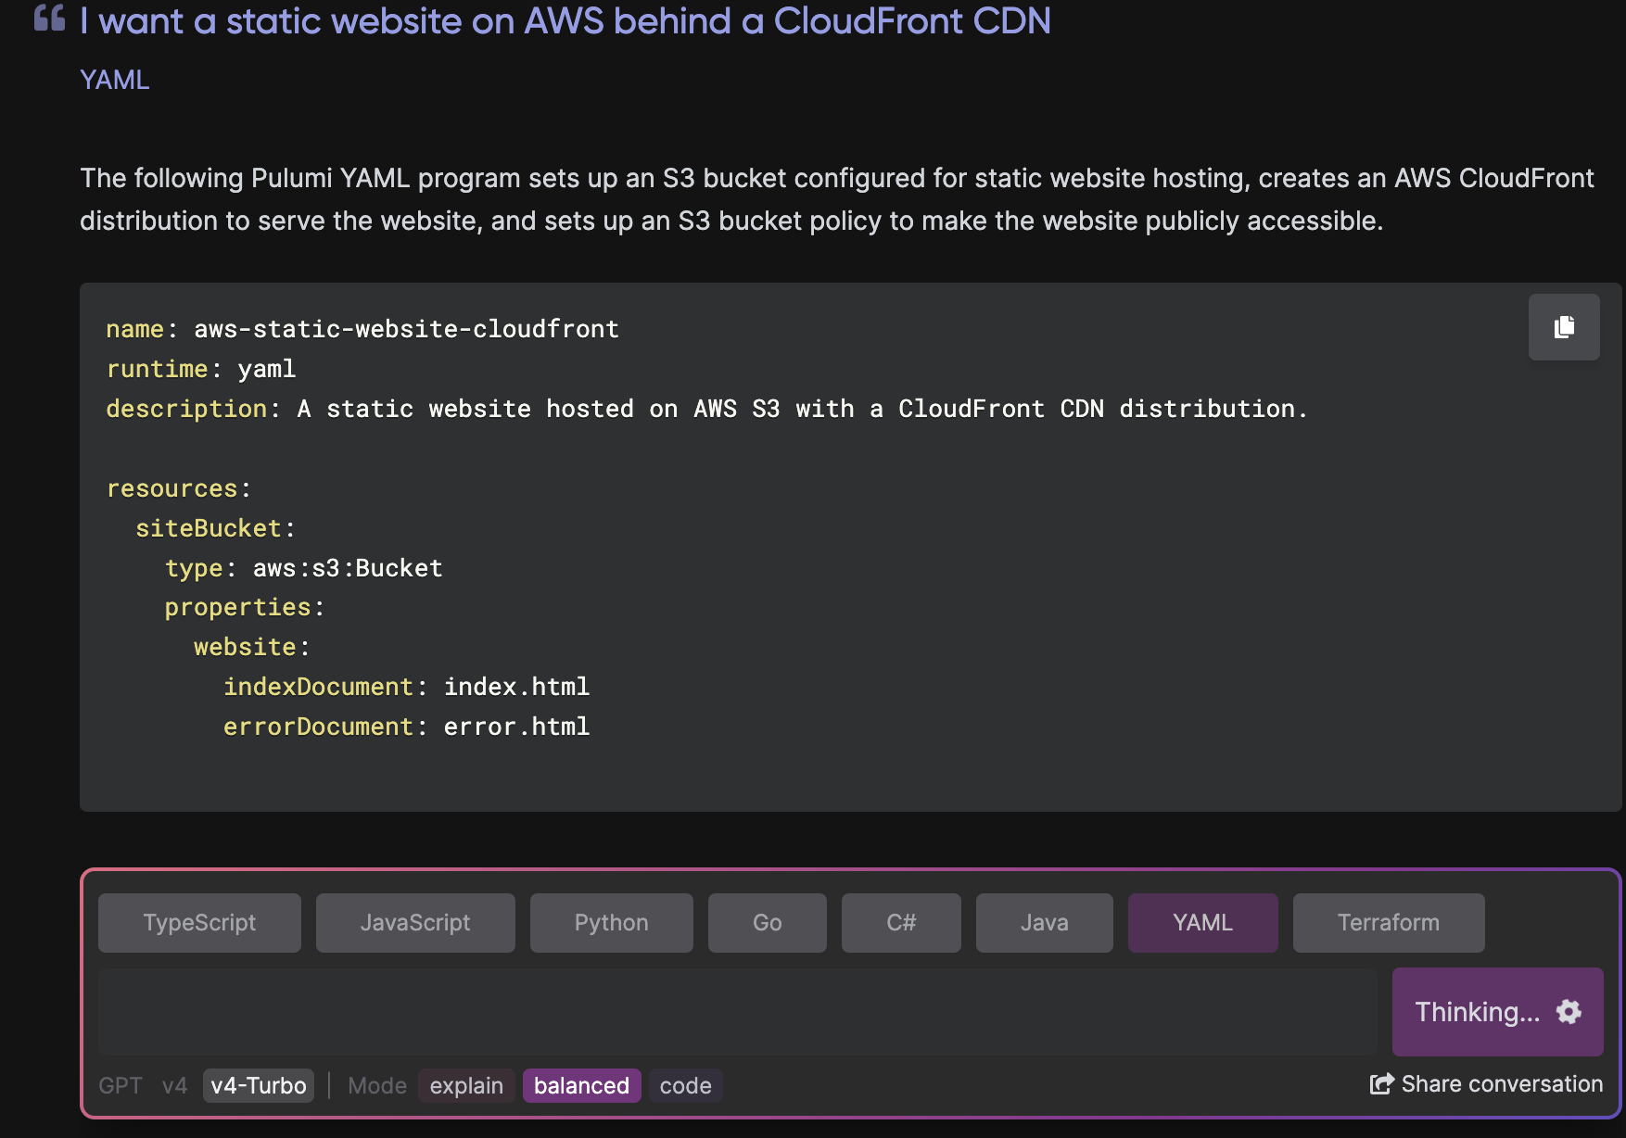Set mode to explain

(x=466, y=1085)
